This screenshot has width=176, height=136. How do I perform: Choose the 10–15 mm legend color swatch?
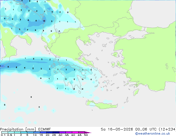point(37,132)
